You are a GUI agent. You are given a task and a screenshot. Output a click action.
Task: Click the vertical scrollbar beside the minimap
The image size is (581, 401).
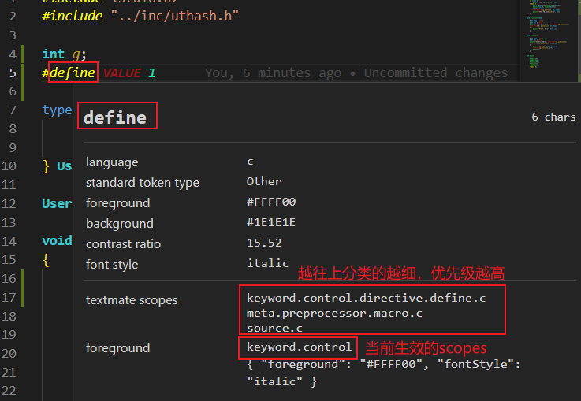click(x=579, y=41)
